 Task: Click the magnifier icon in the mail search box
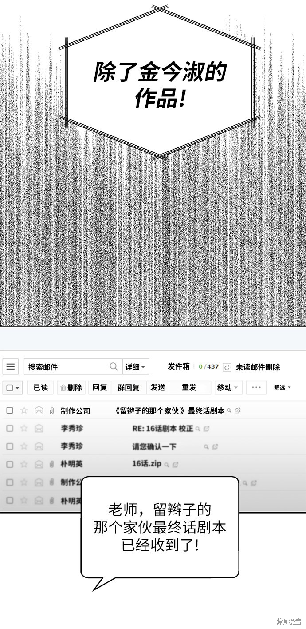pyautogui.click(x=114, y=366)
